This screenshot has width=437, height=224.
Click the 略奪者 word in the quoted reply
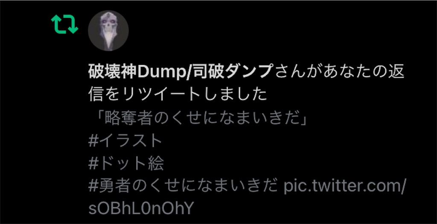(128, 119)
